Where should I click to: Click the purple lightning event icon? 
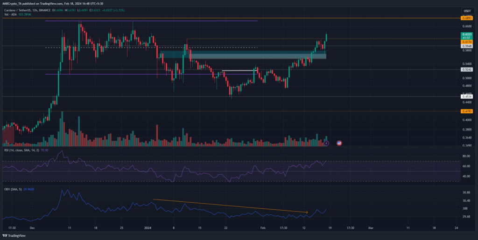click(326, 143)
